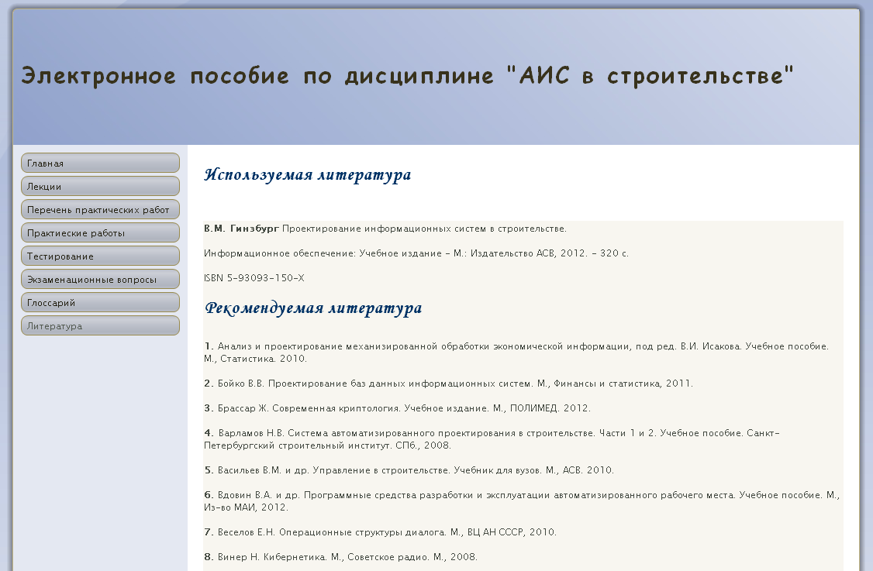Go to Перечень практических работ
Image resolution: width=873 pixels, height=571 pixels.
point(100,210)
